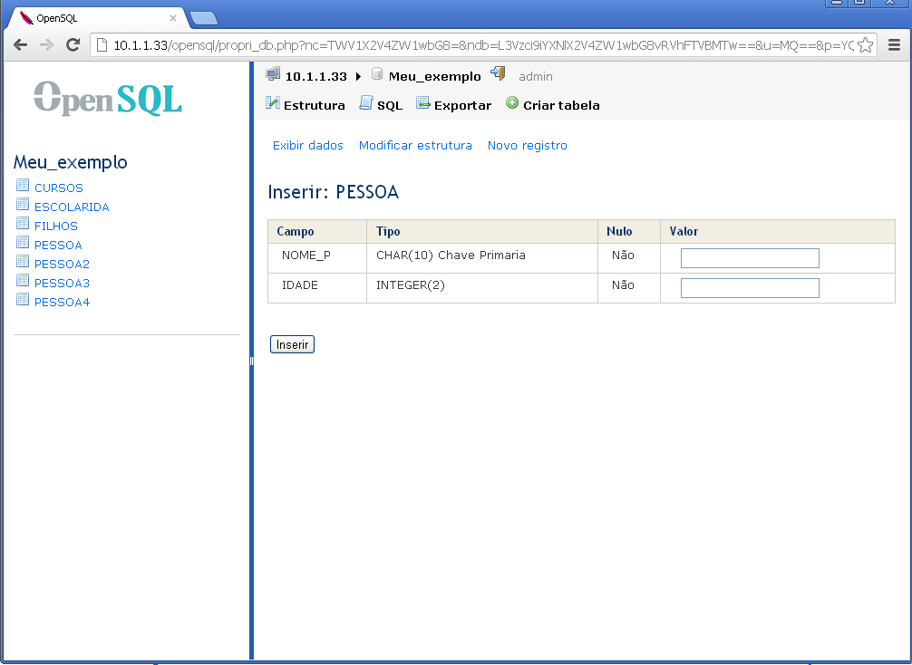This screenshot has width=912, height=665.
Task: Open the PESSOA table link
Action: pyautogui.click(x=58, y=245)
